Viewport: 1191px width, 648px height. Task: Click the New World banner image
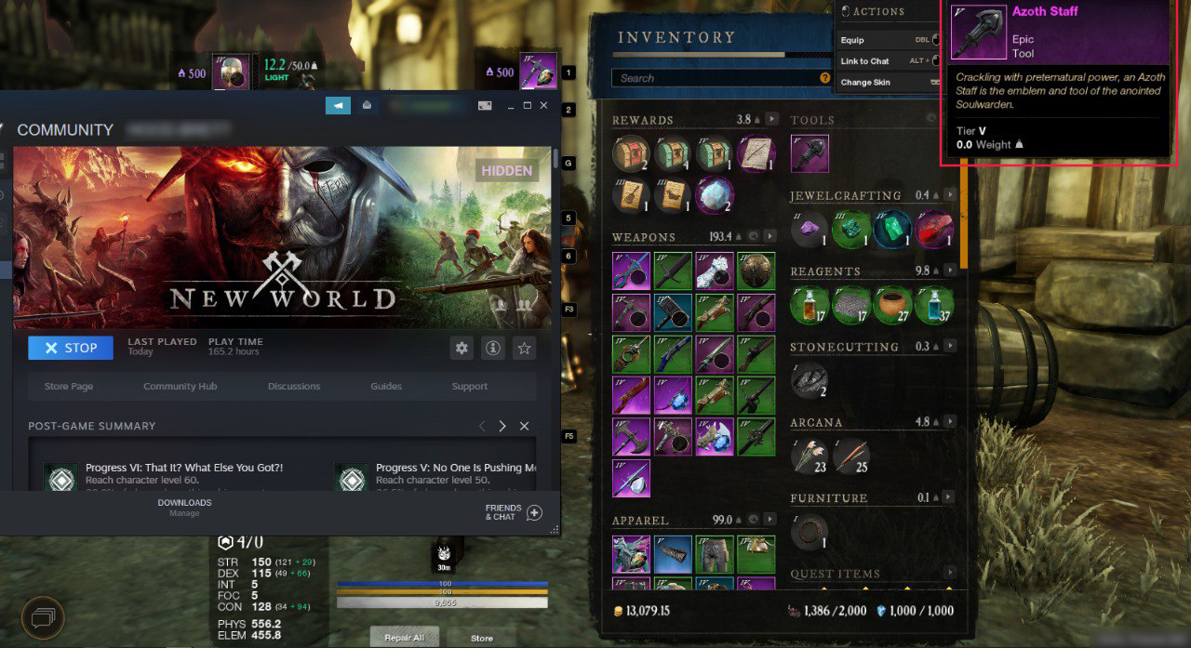click(282, 237)
